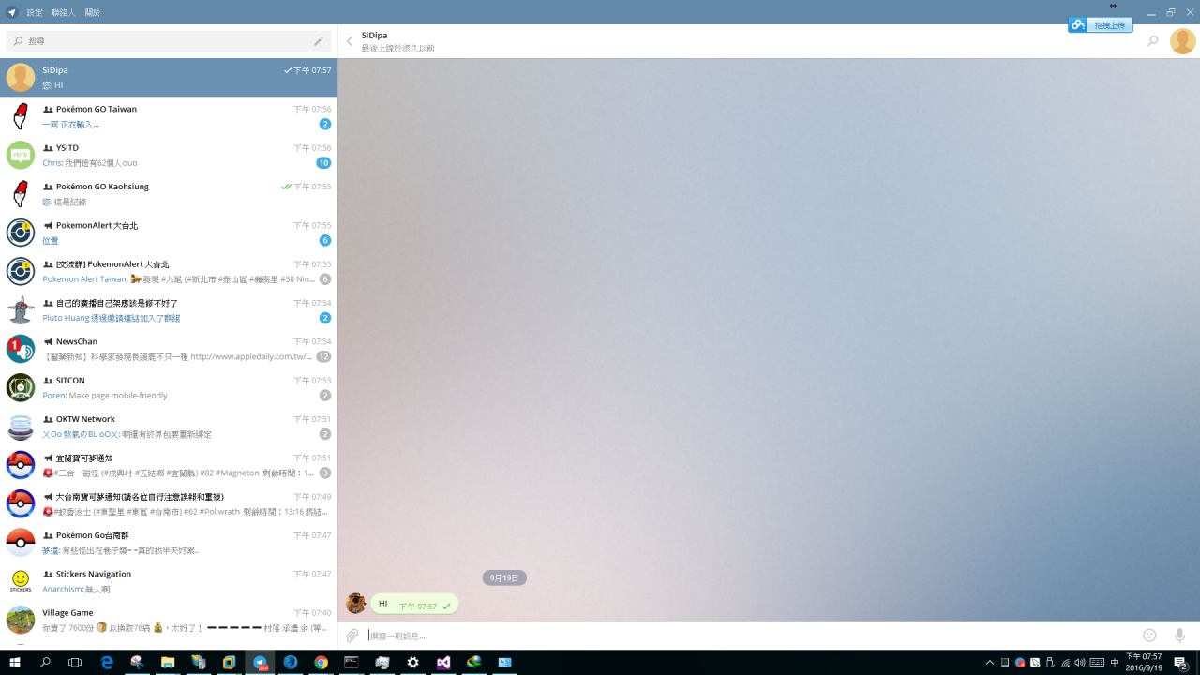This screenshot has height=675, width=1200.
Task: Click the Stickers Navigation smiley avatar
Action: pos(21,581)
